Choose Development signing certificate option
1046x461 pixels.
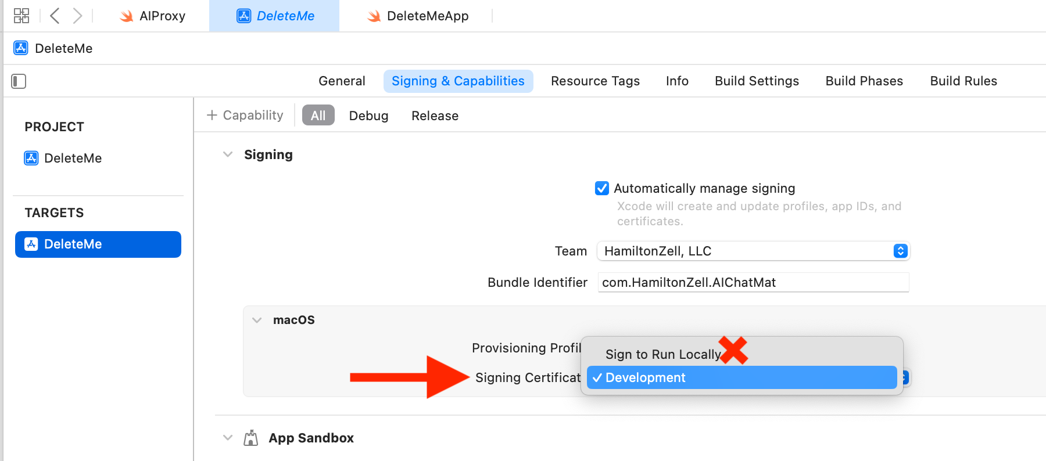pos(742,377)
